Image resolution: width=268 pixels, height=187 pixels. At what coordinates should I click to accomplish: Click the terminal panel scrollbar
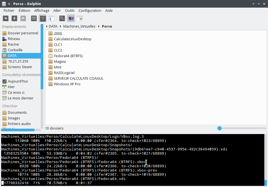[x=266, y=183]
